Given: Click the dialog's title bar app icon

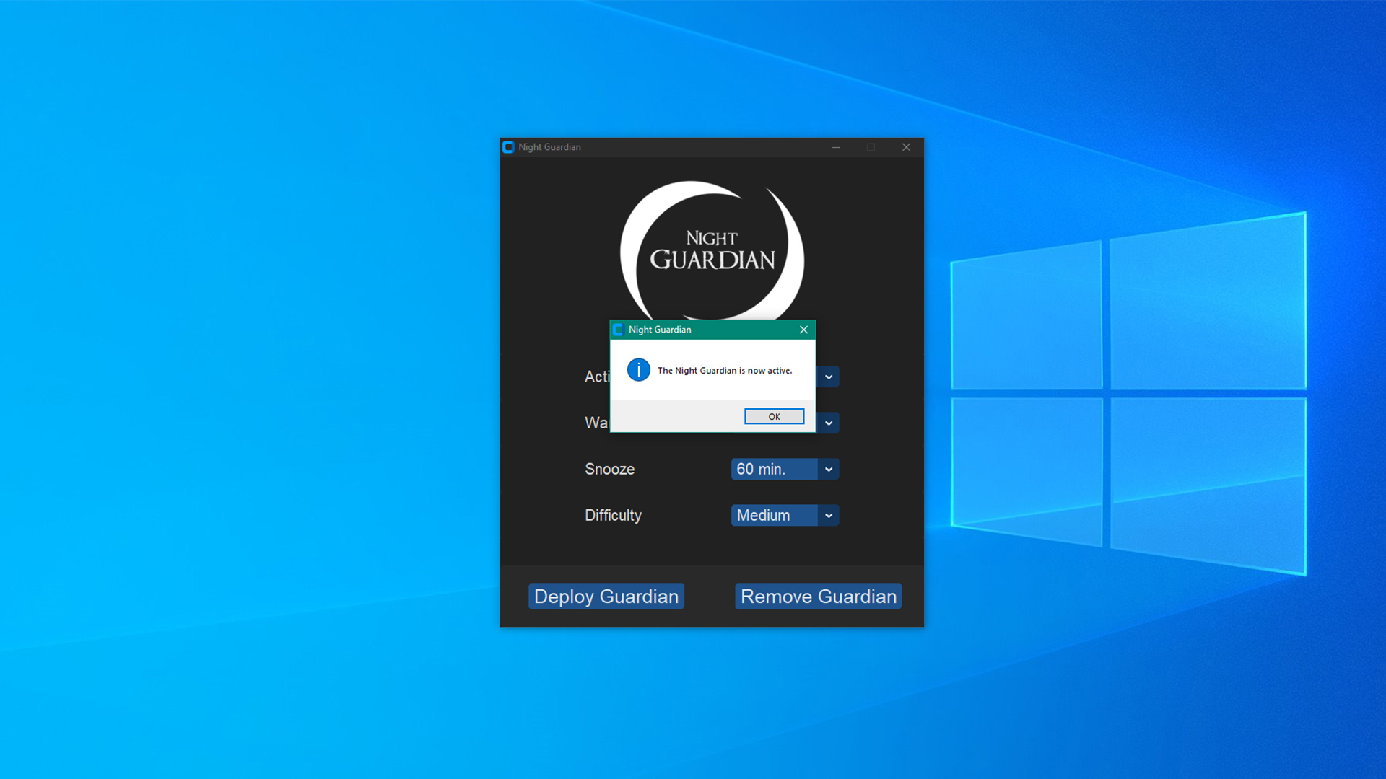Looking at the screenshot, I should pos(619,330).
